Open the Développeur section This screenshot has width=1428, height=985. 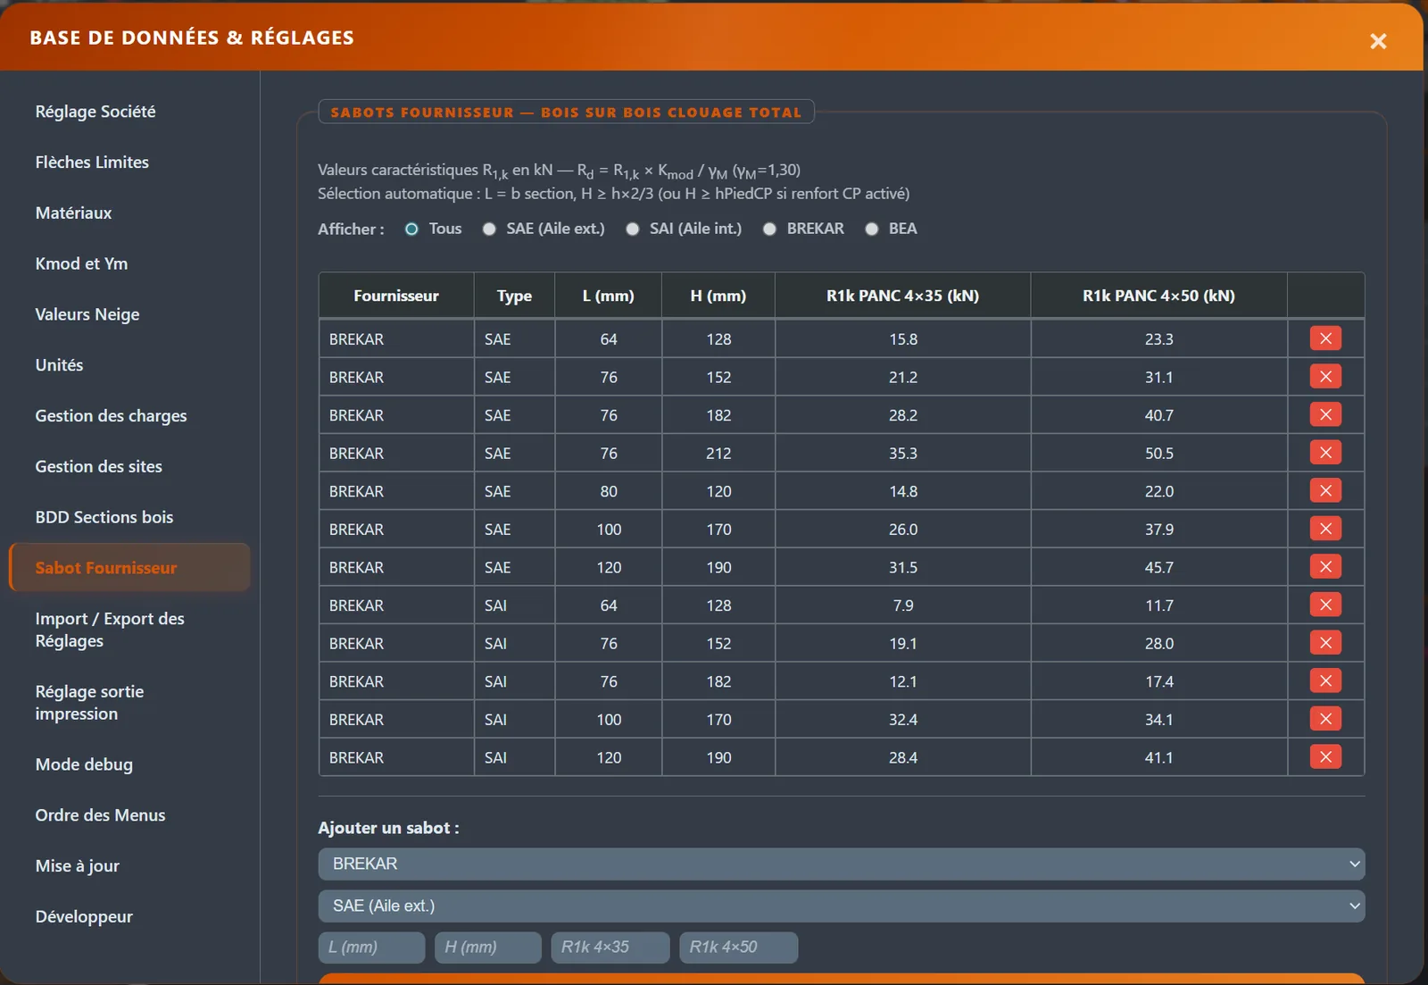click(129, 917)
